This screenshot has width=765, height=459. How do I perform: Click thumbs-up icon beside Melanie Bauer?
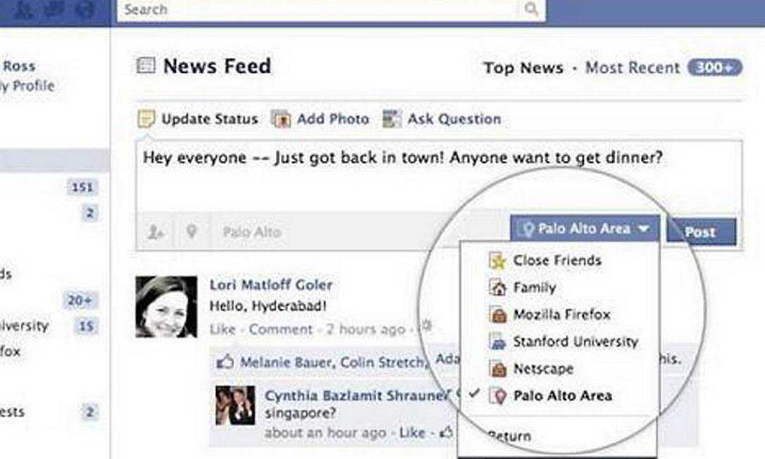point(225,362)
